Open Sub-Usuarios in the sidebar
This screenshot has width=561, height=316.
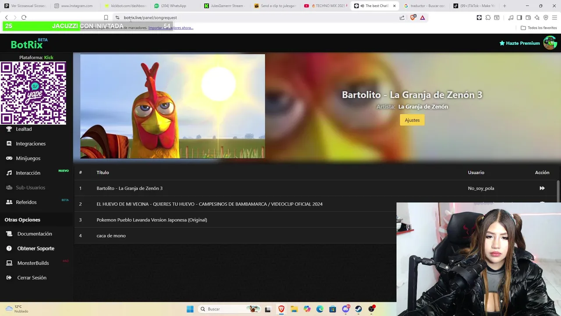(x=31, y=187)
